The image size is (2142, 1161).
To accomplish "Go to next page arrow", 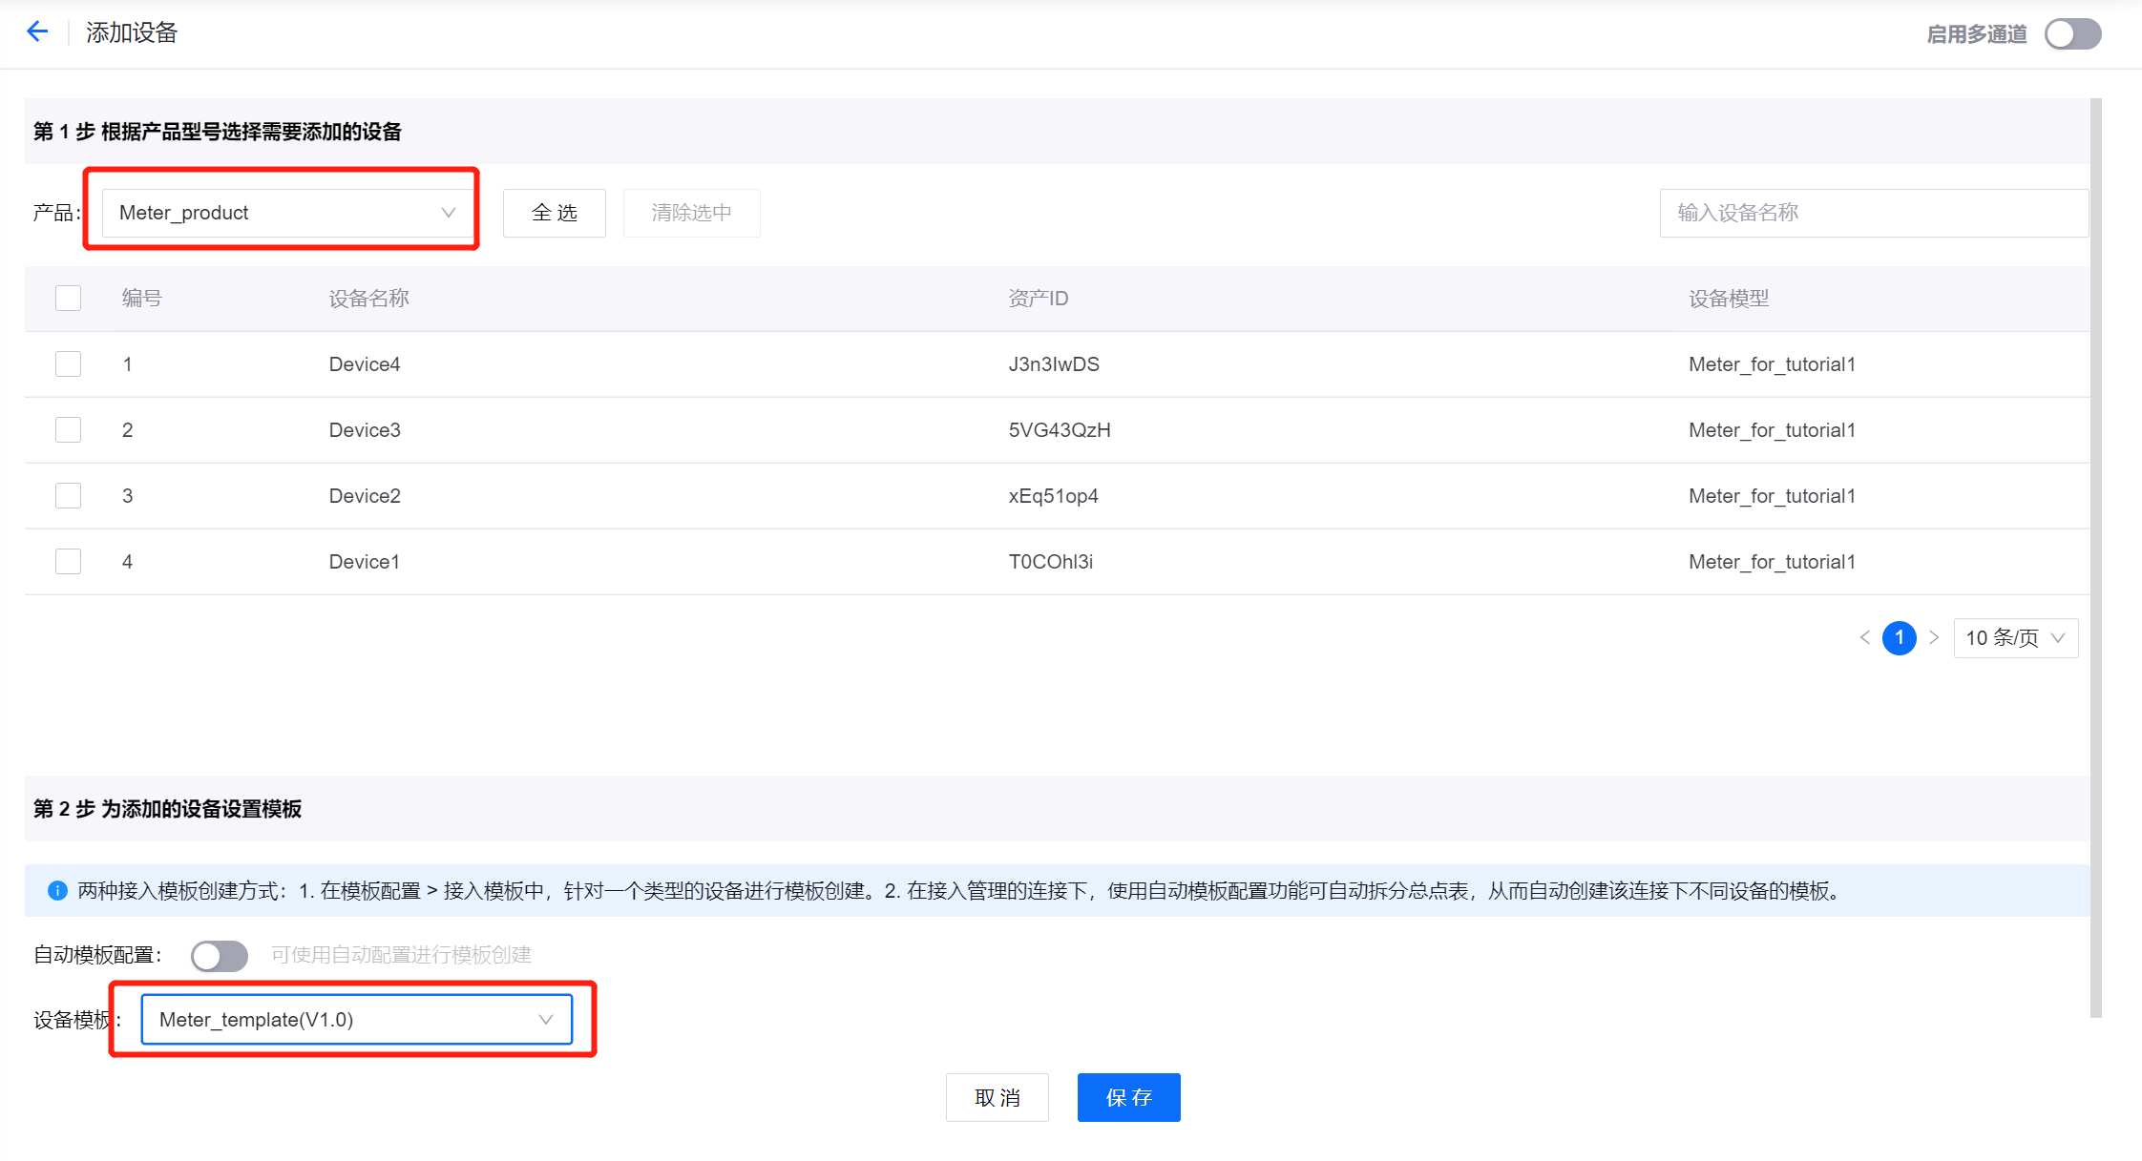I will pyautogui.click(x=1934, y=637).
